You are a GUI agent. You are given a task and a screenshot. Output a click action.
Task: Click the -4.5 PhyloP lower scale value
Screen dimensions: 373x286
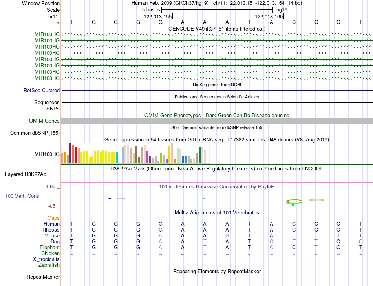tap(51, 206)
